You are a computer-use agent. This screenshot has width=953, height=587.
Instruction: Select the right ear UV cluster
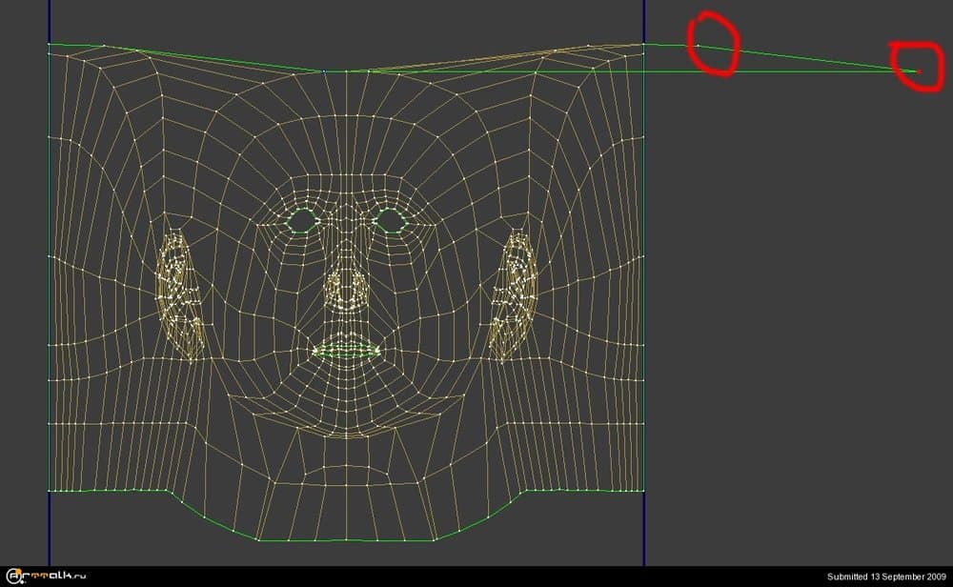coord(514,295)
